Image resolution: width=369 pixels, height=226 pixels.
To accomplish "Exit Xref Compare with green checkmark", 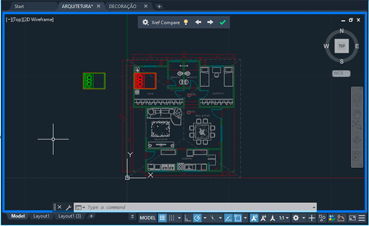I will 222,22.
